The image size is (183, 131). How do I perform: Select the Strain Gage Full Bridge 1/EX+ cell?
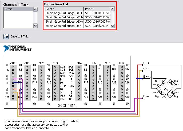[64, 22]
